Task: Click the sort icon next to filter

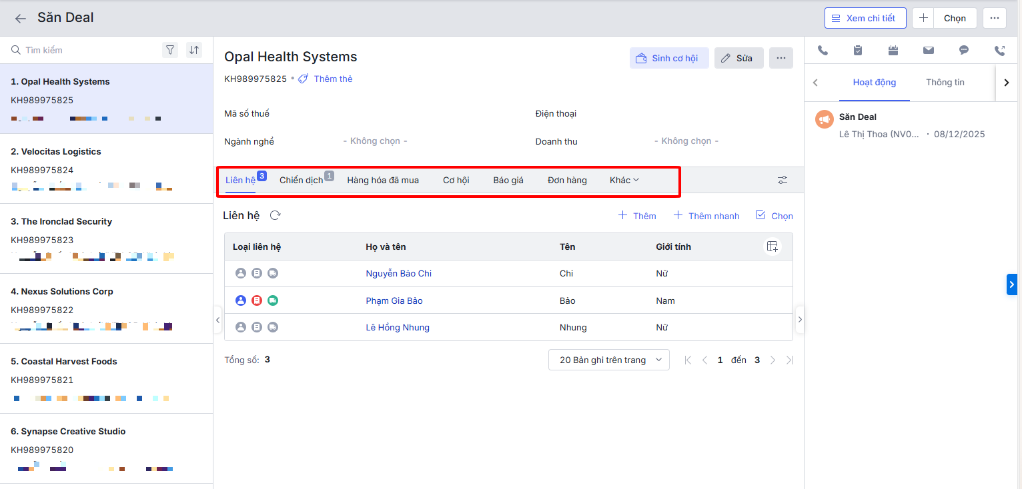Action: point(193,50)
